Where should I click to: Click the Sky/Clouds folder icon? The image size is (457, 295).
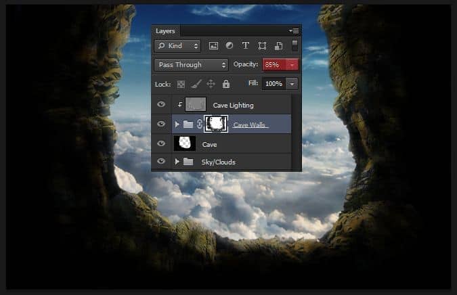point(188,161)
